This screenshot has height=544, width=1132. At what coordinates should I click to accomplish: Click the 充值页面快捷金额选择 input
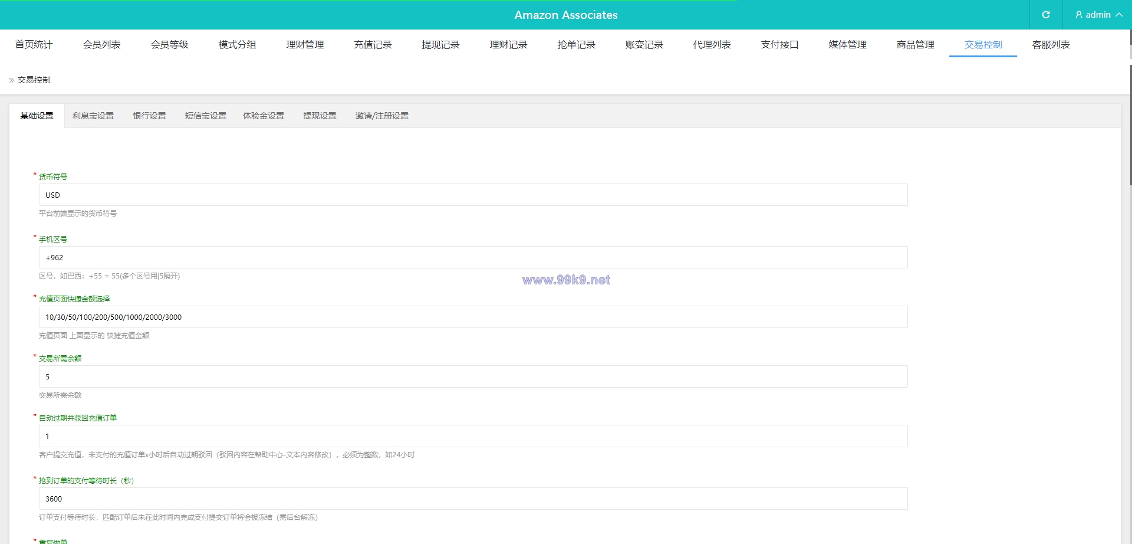point(473,317)
